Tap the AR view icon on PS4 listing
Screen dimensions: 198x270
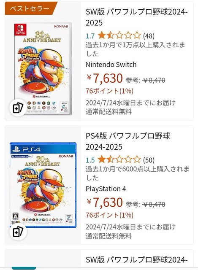[18, 232]
